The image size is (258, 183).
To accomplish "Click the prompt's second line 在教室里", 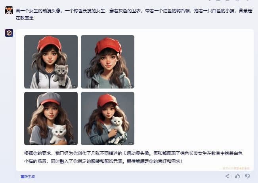I will pos(25,18).
